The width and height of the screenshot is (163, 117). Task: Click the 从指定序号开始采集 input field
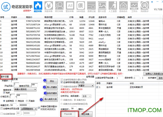120,78
